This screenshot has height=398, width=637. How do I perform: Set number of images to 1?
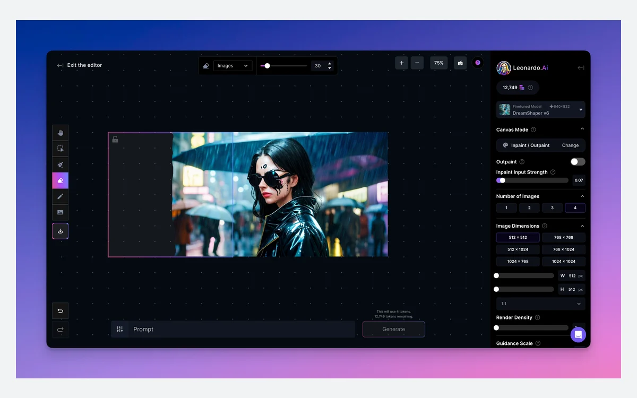coord(506,208)
